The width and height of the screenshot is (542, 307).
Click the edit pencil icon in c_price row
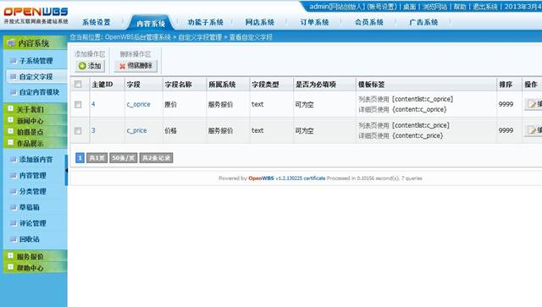532,130
